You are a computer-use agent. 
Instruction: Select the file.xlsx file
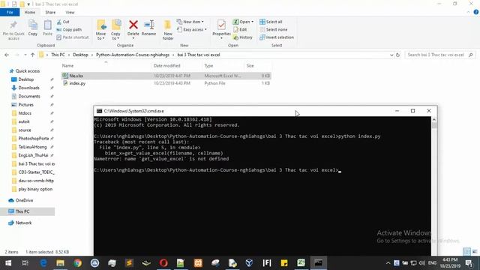[x=166, y=76]
